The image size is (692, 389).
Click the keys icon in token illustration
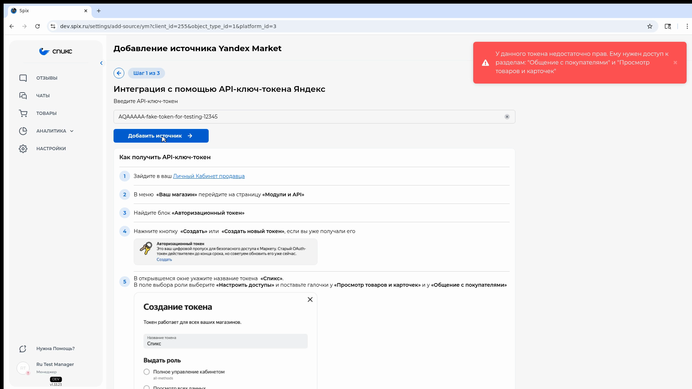[x=146, y=249]
